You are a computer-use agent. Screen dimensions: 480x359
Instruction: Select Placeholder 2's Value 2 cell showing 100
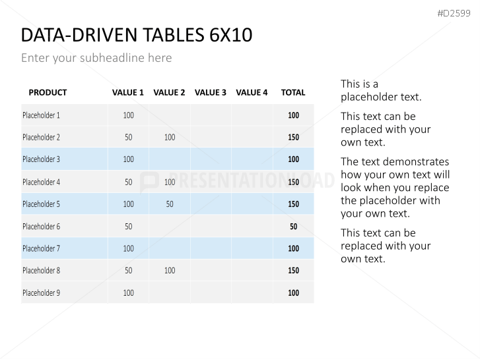(x=170, y=137)
